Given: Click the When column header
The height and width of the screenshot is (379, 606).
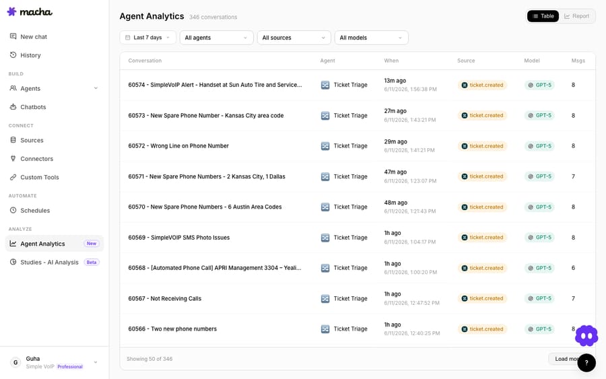Looking at the screenshot, I should pos(391,61).
